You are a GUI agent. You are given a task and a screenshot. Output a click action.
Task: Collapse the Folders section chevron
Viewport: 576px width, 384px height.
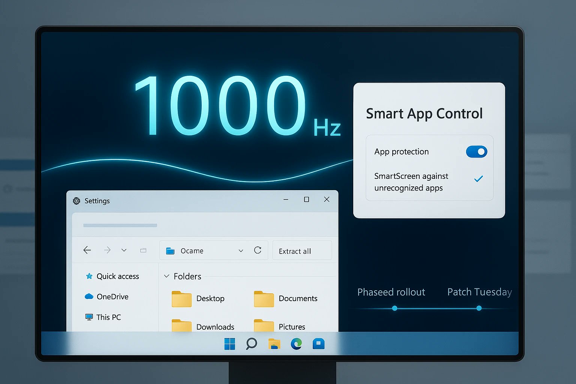166,276
